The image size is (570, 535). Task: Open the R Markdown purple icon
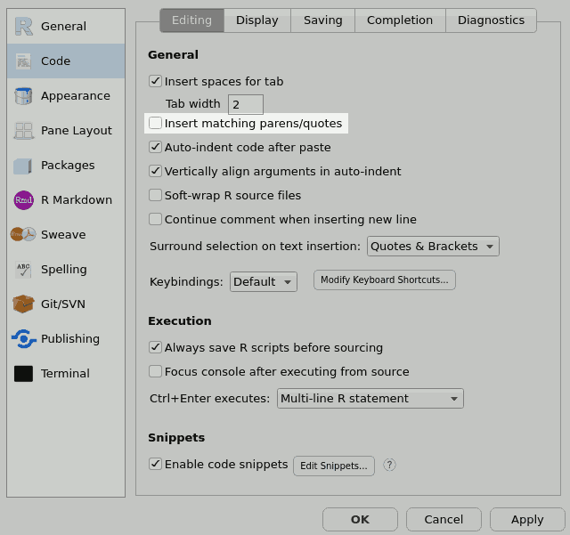(24, 200)
